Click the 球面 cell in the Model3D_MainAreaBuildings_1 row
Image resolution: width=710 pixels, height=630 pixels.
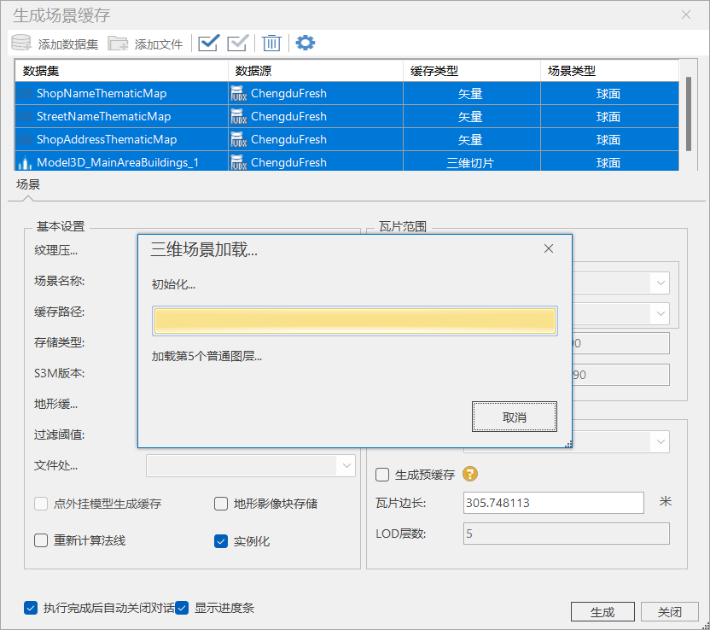[609, 162]
